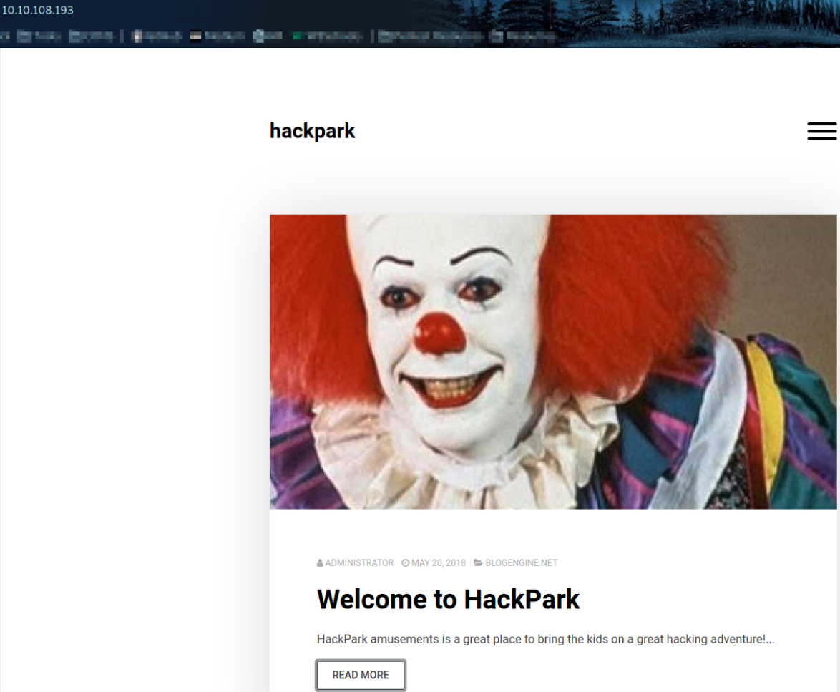
Task: Click the clock icon beside the post date
Action: pos(406,563)
